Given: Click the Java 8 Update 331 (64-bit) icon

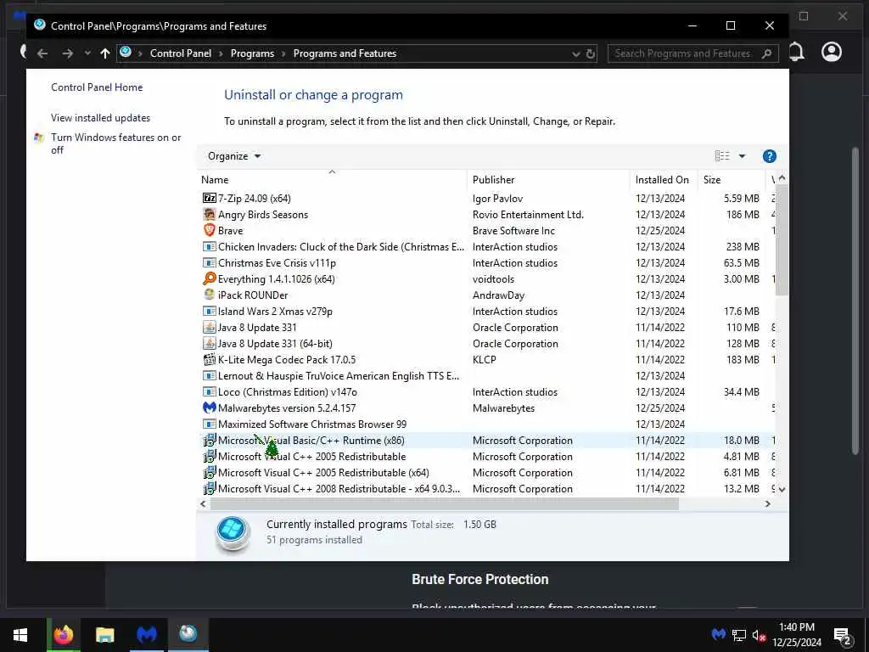Looking at the screenshot, I should click(x=209, y=343).
